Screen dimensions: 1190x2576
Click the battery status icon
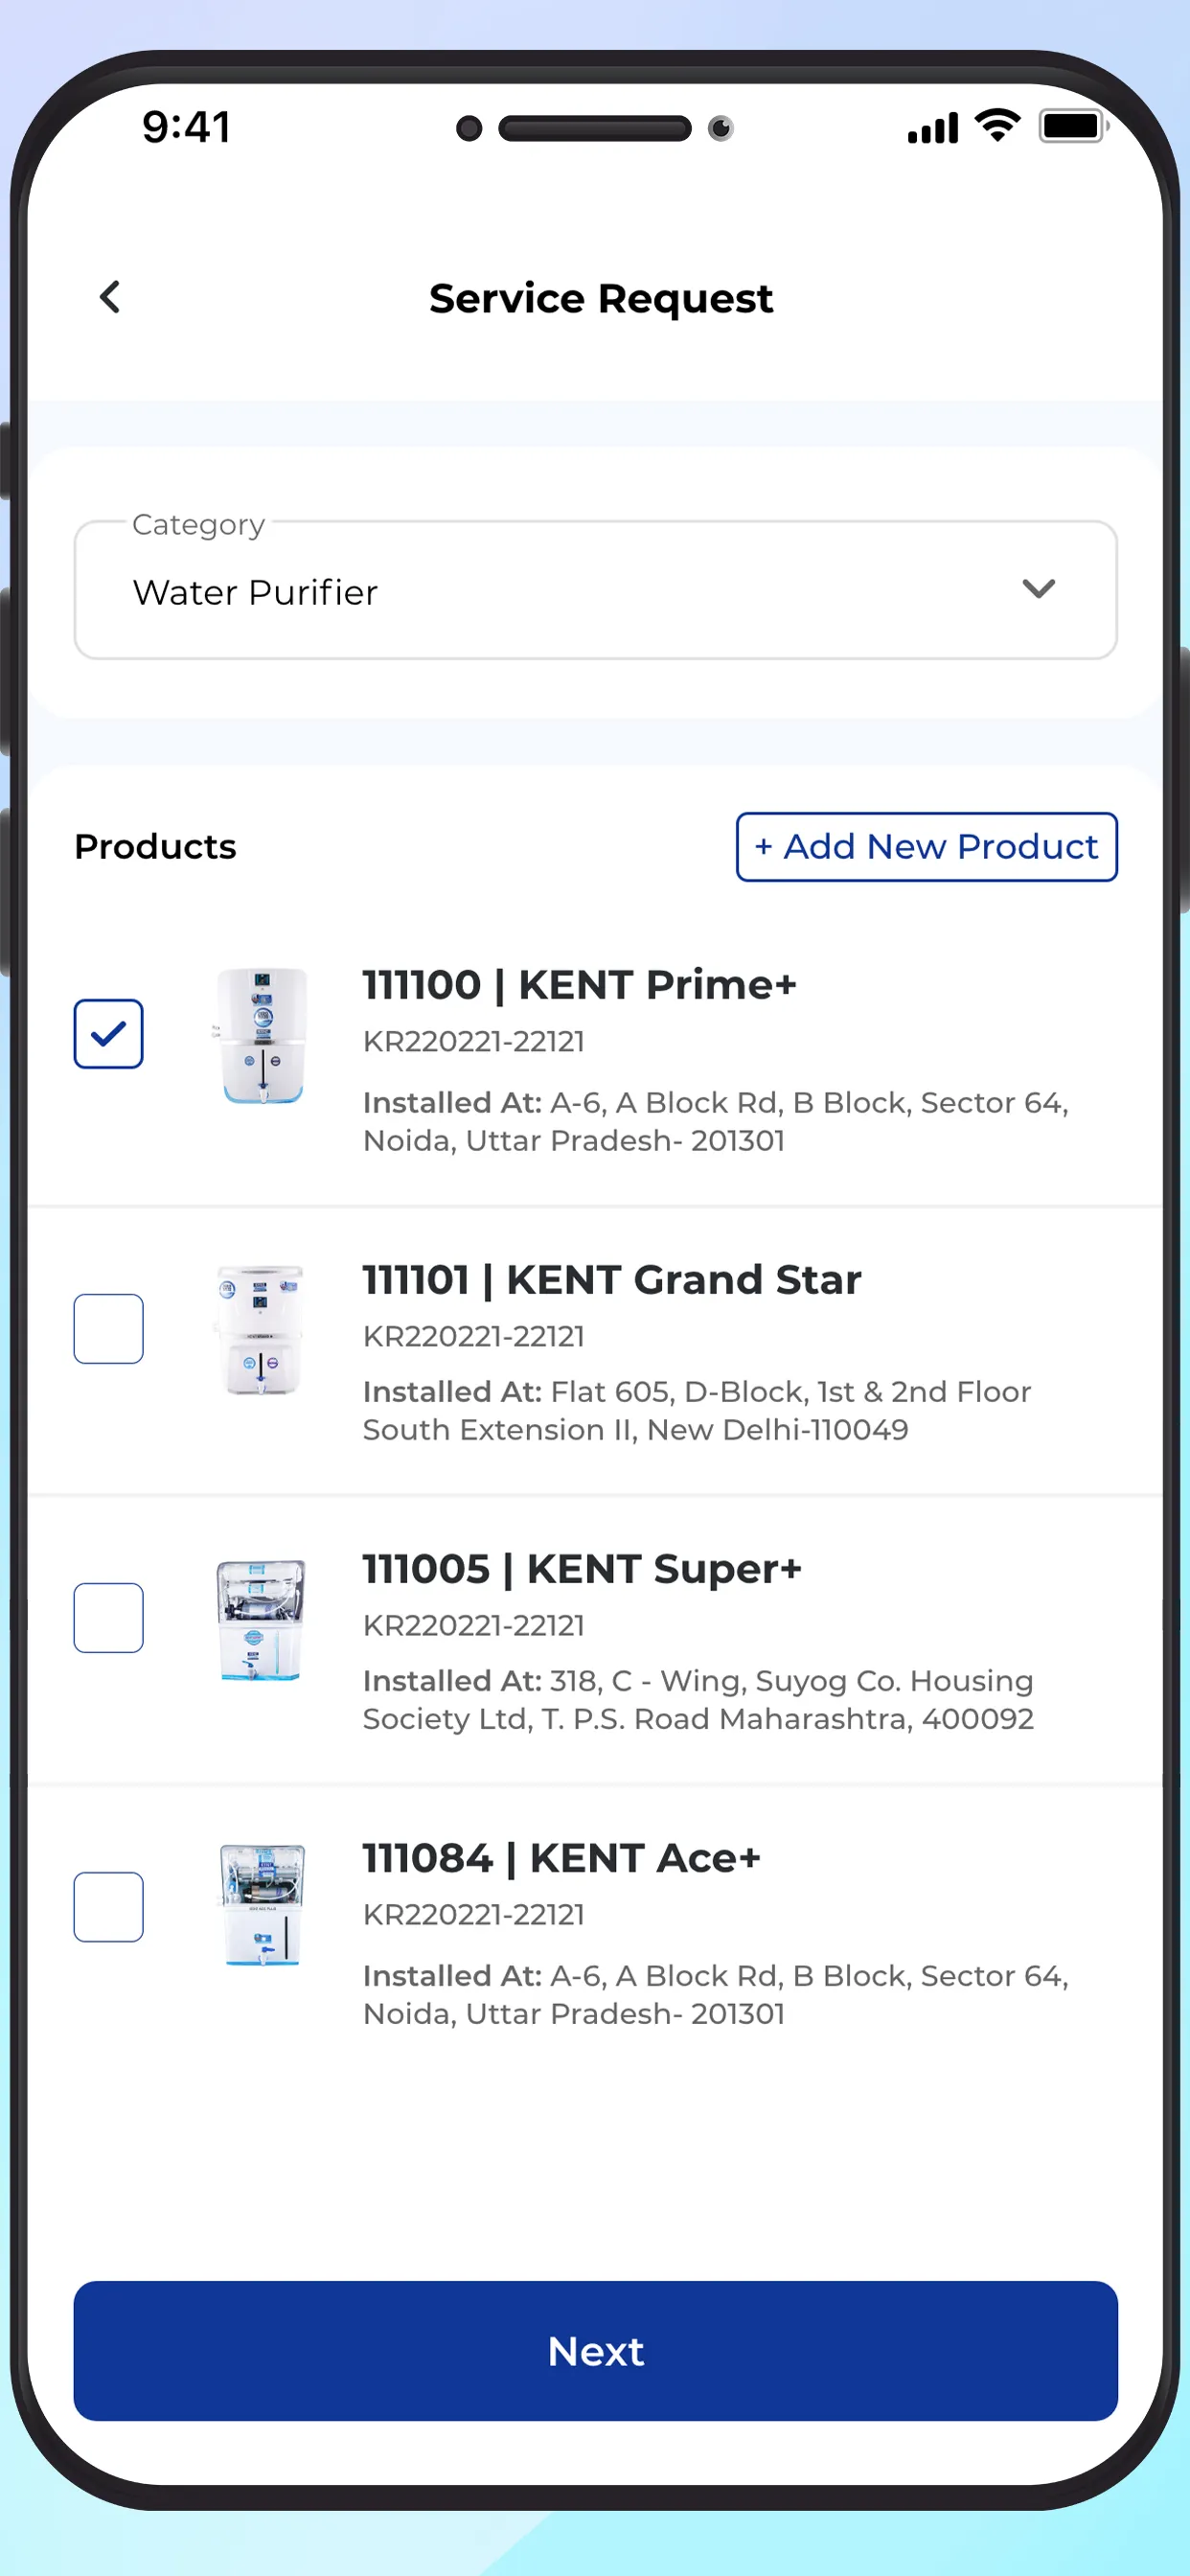(x=1072, y=127)
